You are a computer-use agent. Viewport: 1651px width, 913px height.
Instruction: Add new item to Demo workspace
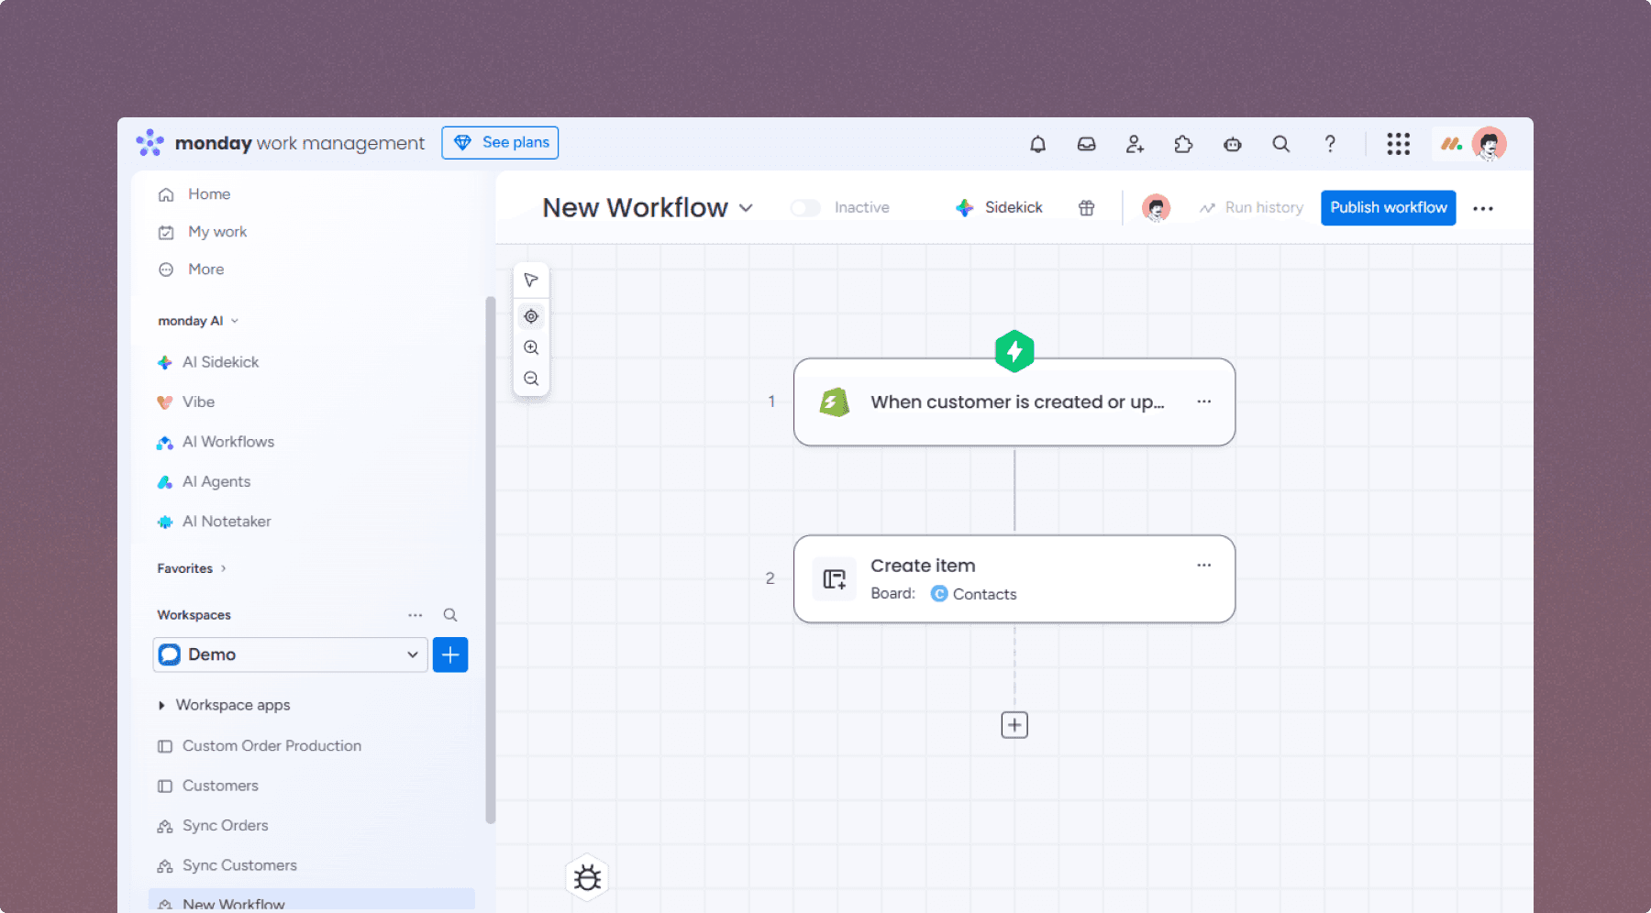point(450,654)
